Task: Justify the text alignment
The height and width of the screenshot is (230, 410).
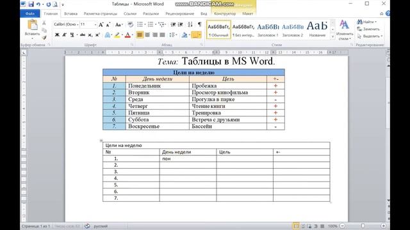Action: click(162, 34)
